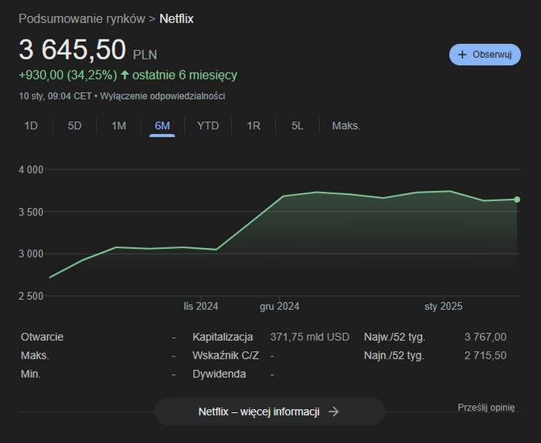Click the Otwarcie label
This screenshot has width=541, height=443.
tap(42, 337)
